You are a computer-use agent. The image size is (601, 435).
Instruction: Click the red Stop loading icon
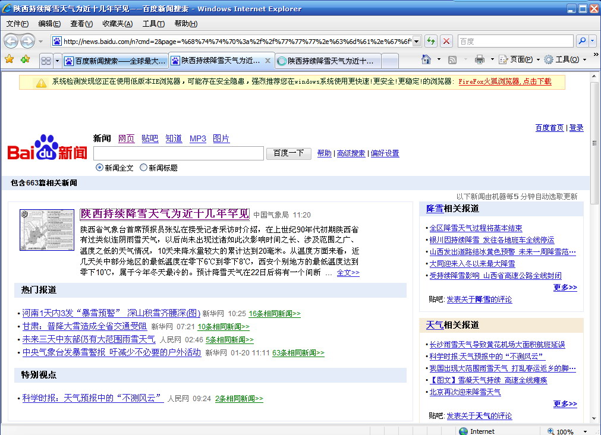446,41
